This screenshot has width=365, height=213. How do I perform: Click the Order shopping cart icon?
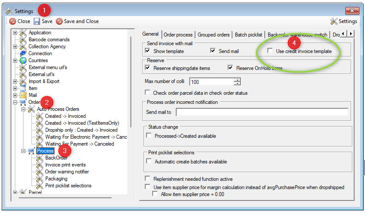(x=23, y=102)
